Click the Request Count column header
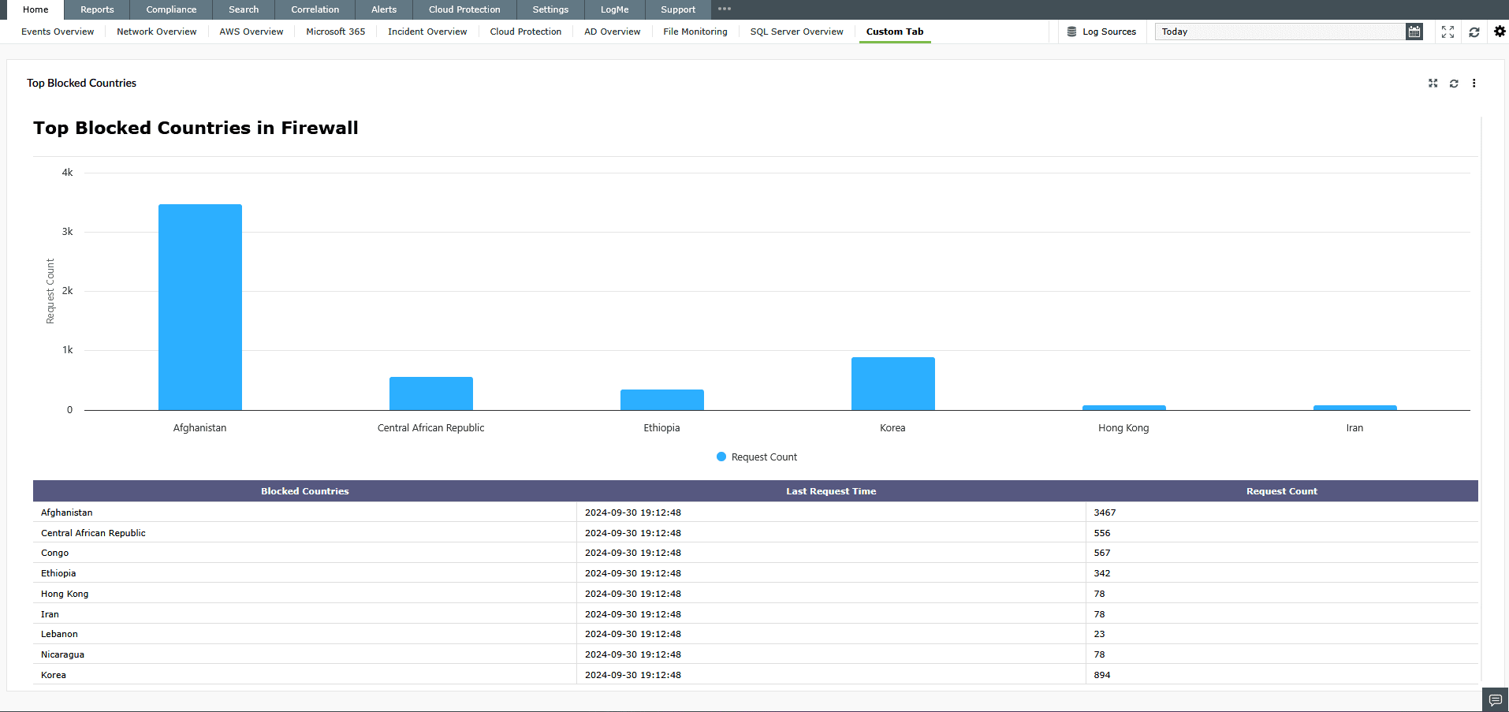Image resolution: width=1509 pixels, height=712 pixels. click(1281, 490)
